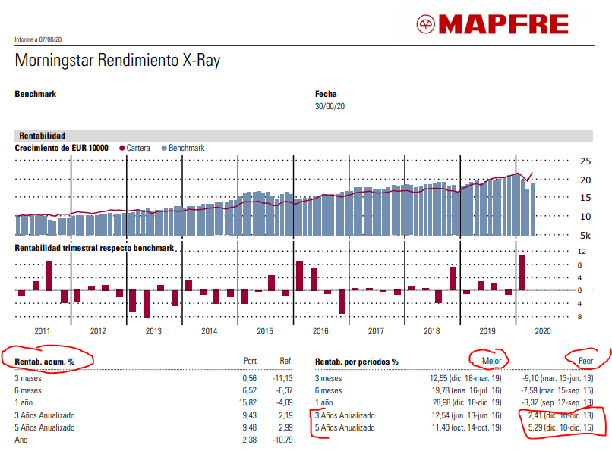This screenshot has width=612, height=454.
Task: Click the 2011 year axis label
Action: (43, 331)
